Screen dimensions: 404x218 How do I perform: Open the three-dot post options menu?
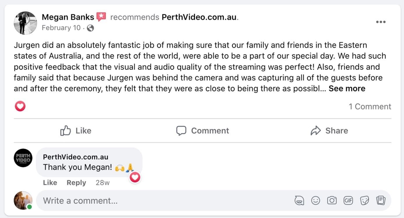tap(381, 22)
